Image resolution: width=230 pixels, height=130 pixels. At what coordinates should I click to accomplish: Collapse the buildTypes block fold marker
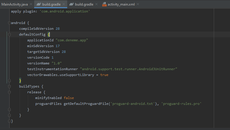click(9, 86)
